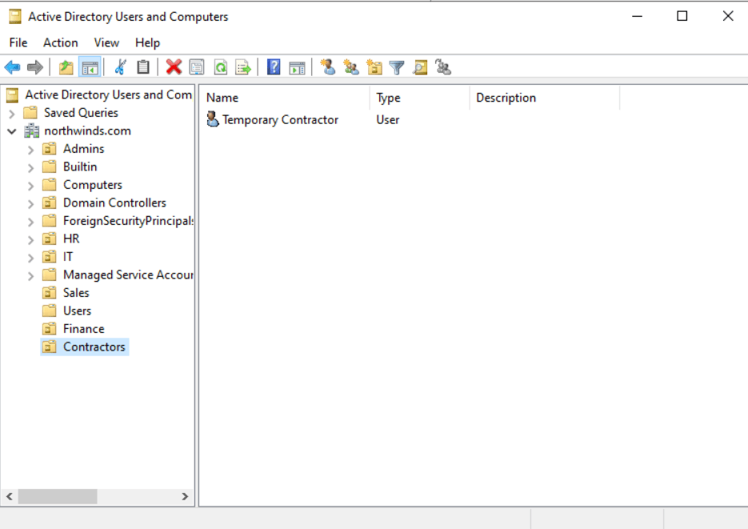Screen dimensions: 748x529
Task: Click the red Delete icon in toolbar
Action: tap(174, 68)
